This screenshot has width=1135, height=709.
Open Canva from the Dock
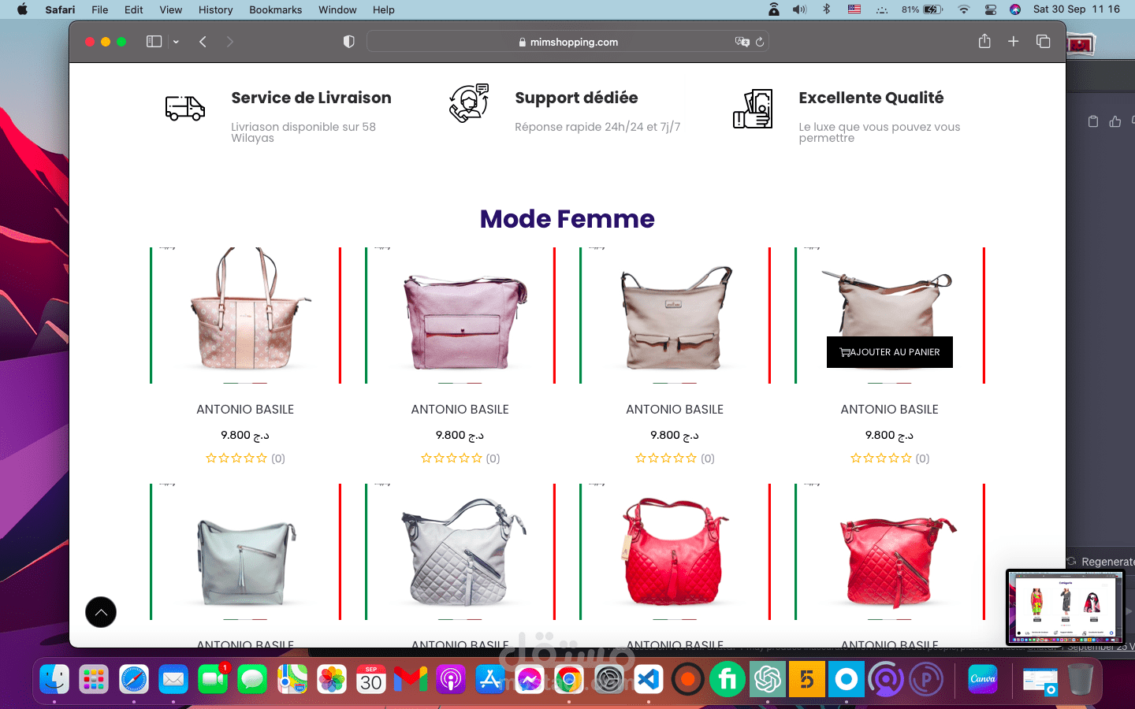(983, 679)
